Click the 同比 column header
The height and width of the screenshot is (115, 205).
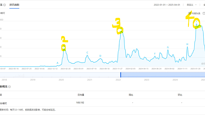[131, 95]
